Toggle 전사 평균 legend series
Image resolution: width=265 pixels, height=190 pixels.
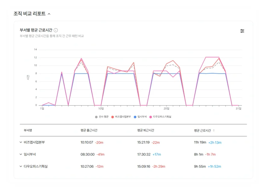click(101, 117)
